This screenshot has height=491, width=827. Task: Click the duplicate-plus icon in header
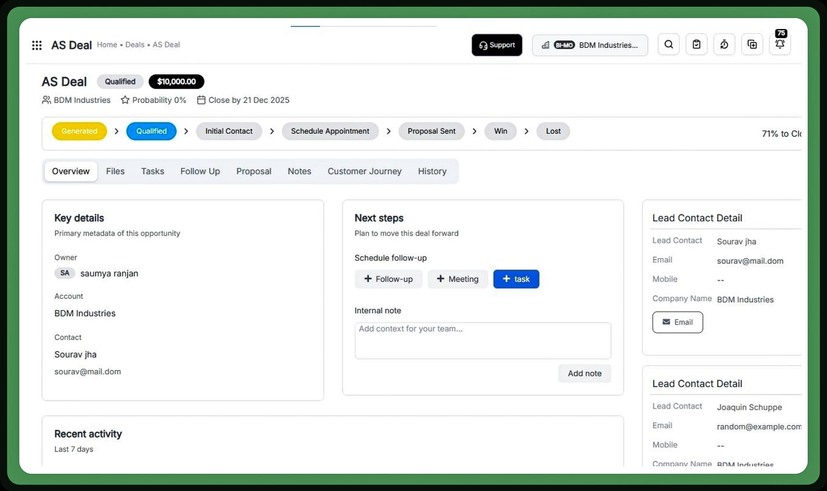coord(752,44)
